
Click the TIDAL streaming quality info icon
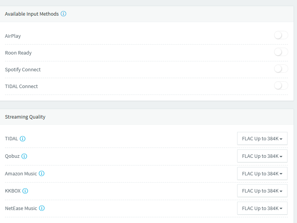click(22, 139)
